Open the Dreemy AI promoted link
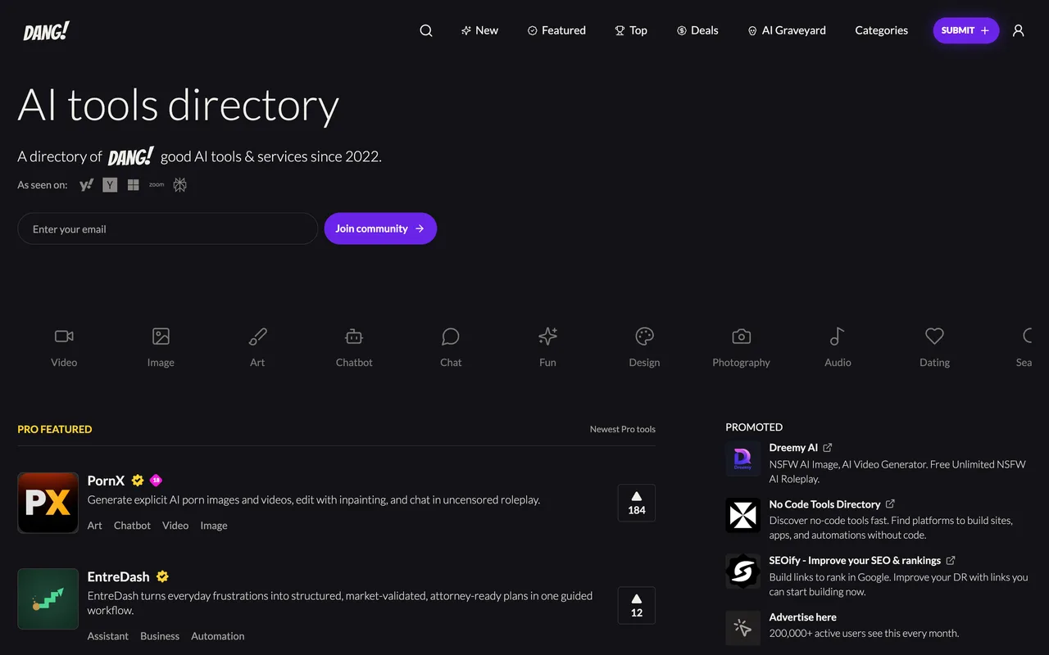 [x=793, y=448]
